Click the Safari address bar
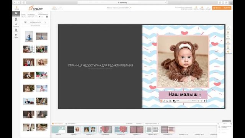The image size is (245, 138). [122, 3]
